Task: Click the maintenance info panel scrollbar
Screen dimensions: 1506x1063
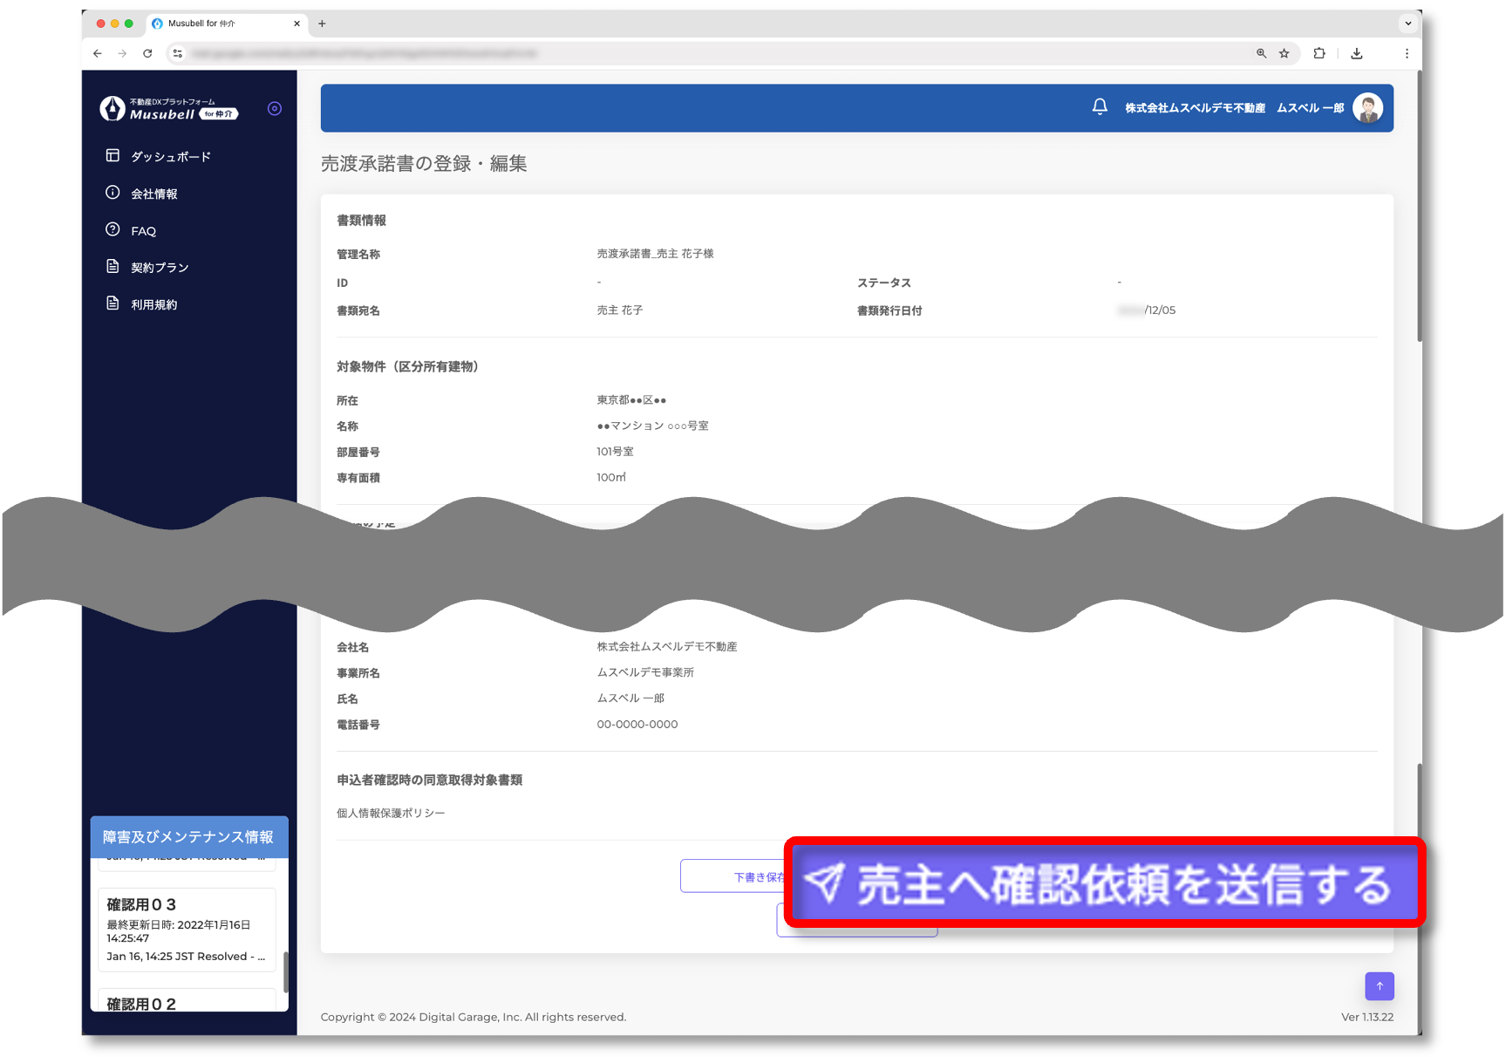Action: [x=285, y=971]
